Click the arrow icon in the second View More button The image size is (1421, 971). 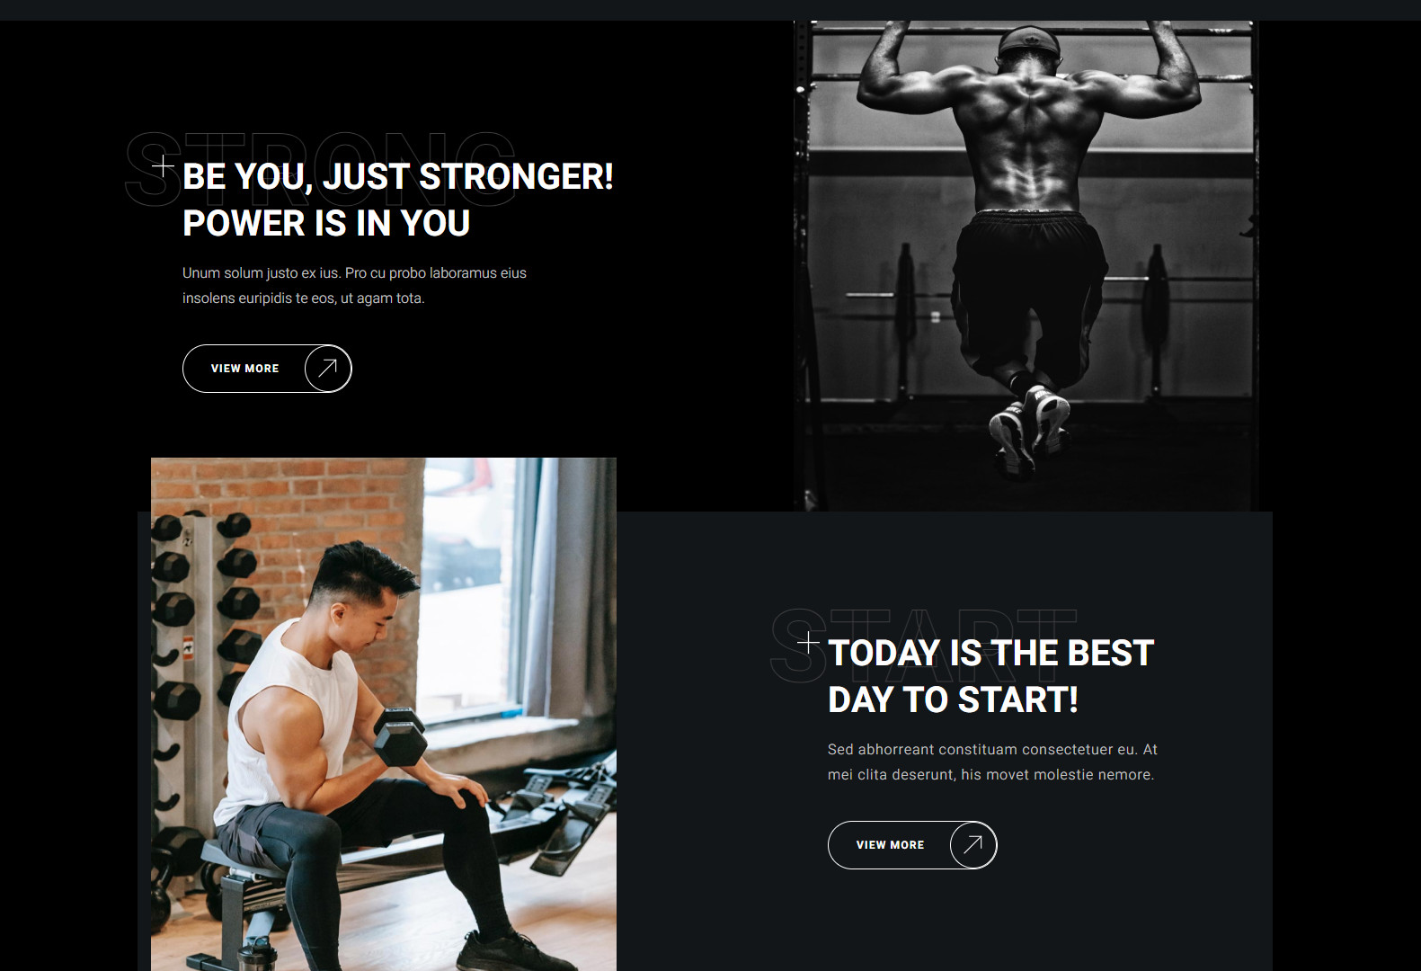(x=973, y=845)
